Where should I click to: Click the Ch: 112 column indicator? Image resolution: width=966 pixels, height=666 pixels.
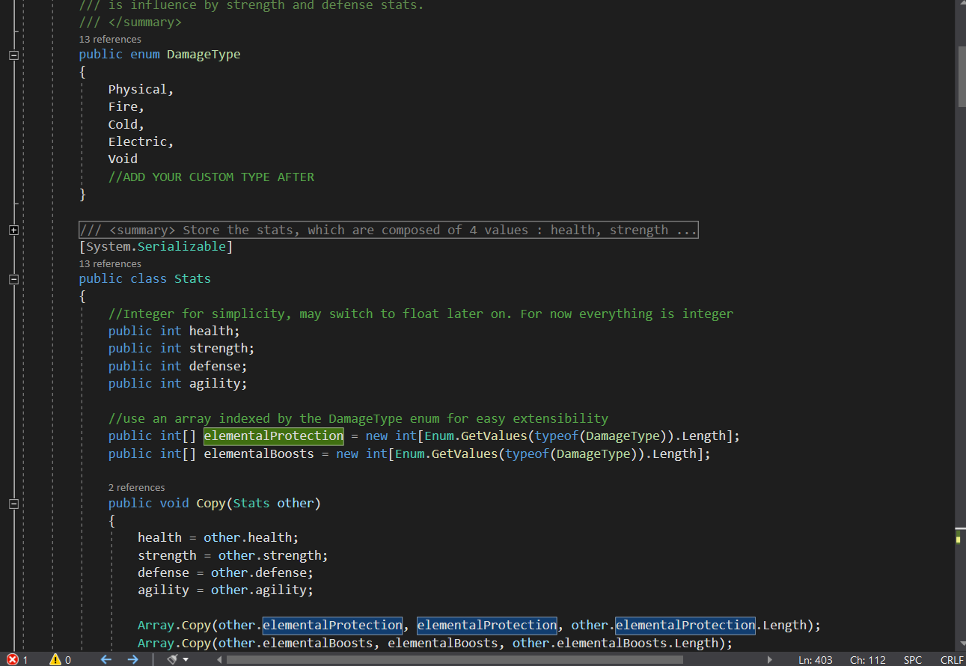pos(868,659)
